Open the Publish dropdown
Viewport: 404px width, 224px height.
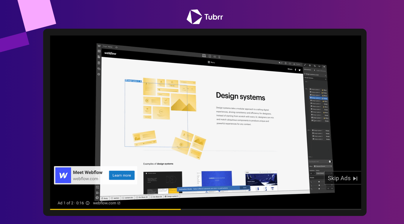pyautogui.click(x=297, y=64)
